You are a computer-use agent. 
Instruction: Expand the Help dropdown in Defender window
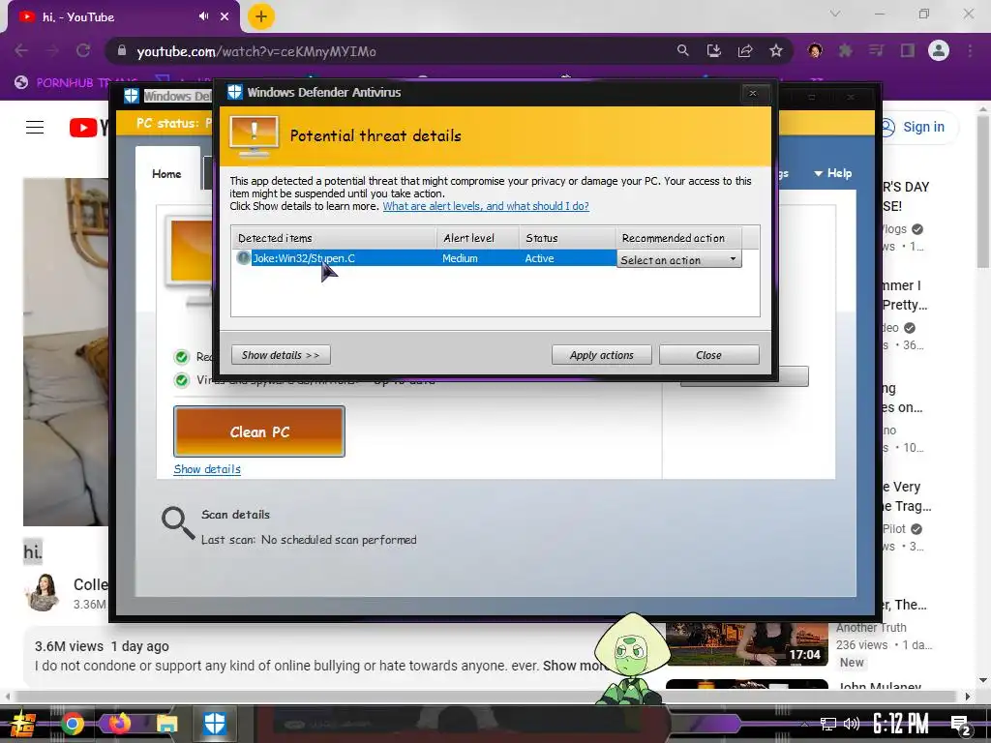833,173
